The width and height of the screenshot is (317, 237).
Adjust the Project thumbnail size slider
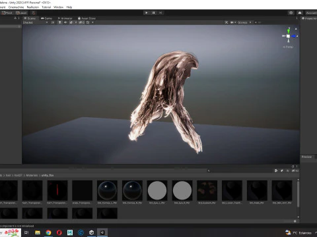(295, 221)
